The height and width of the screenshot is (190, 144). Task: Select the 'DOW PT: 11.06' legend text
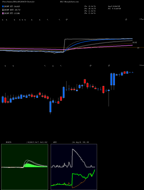tap(12, 13)
